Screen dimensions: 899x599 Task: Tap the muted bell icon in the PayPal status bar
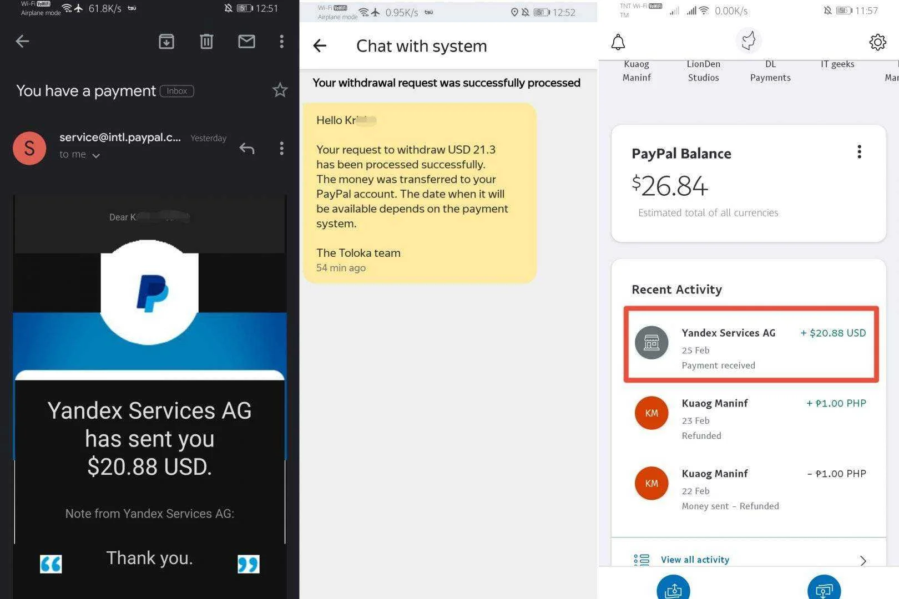pyautogui.click(x=828, y=11)
